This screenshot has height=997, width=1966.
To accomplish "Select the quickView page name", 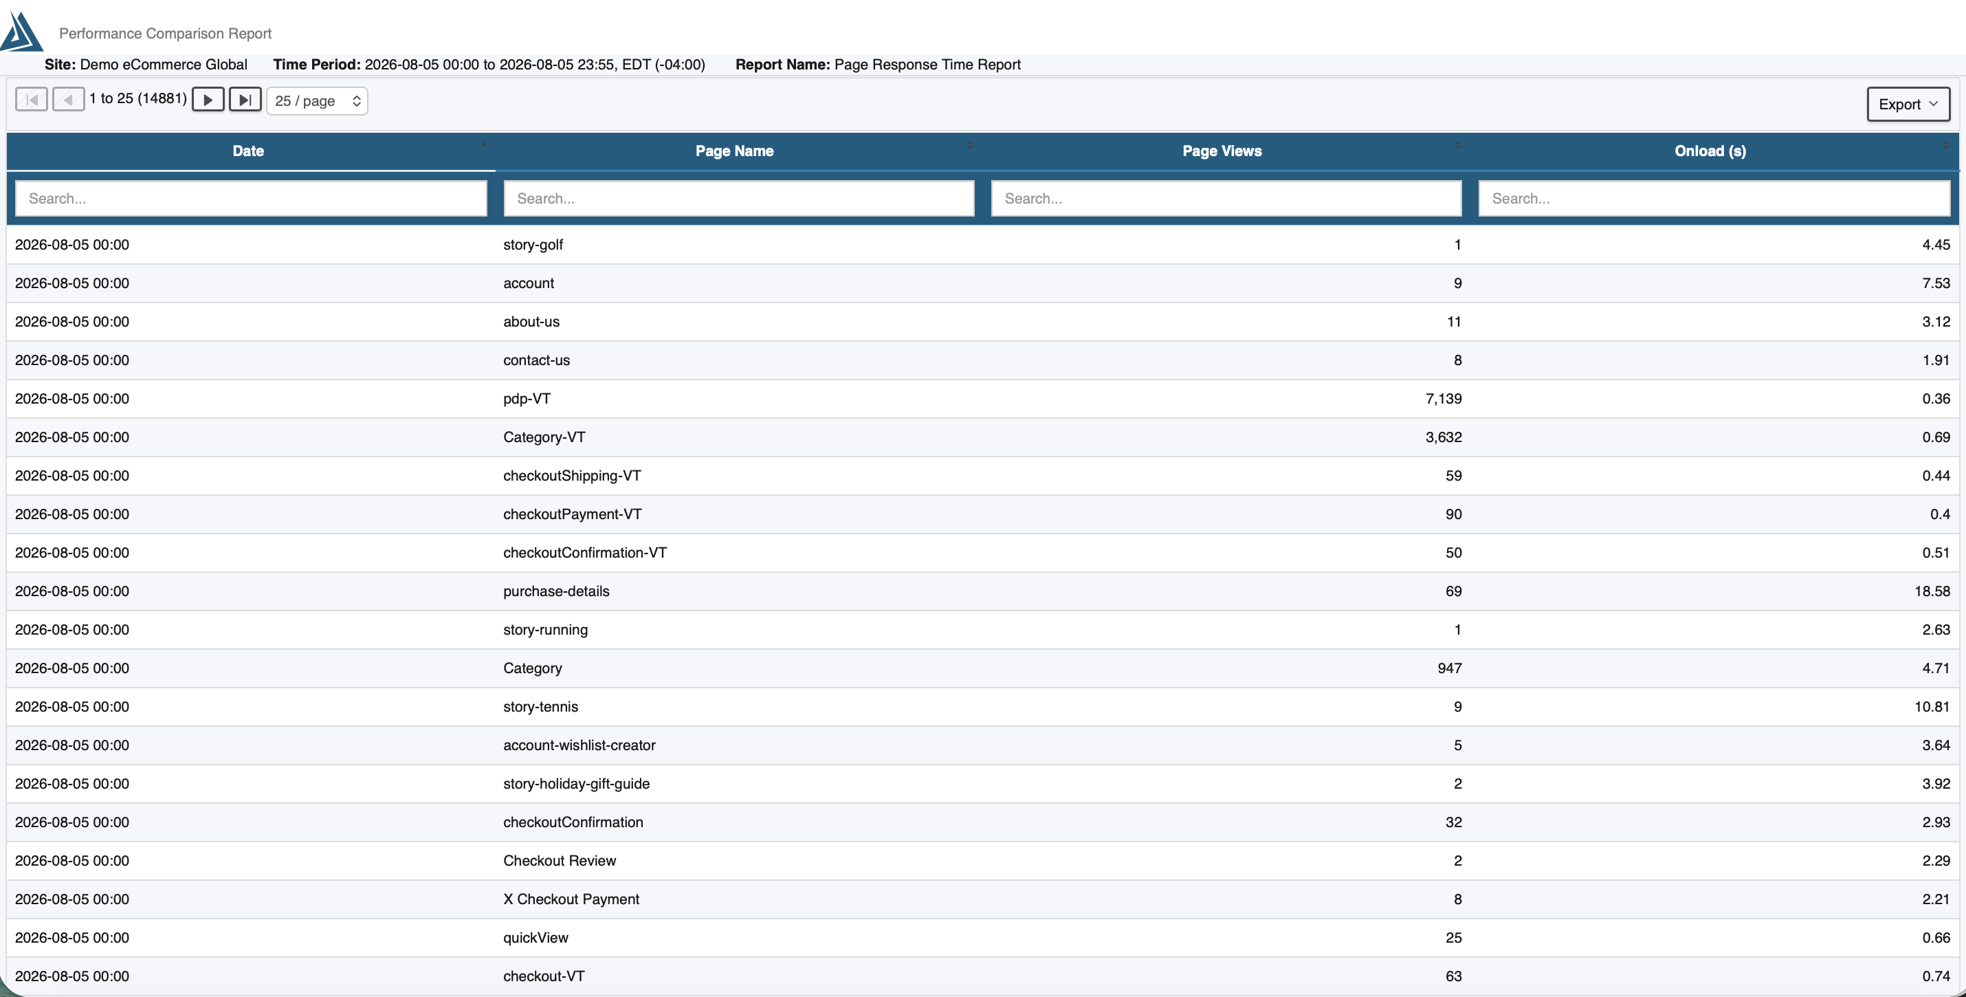I will (x=535, y=937).
